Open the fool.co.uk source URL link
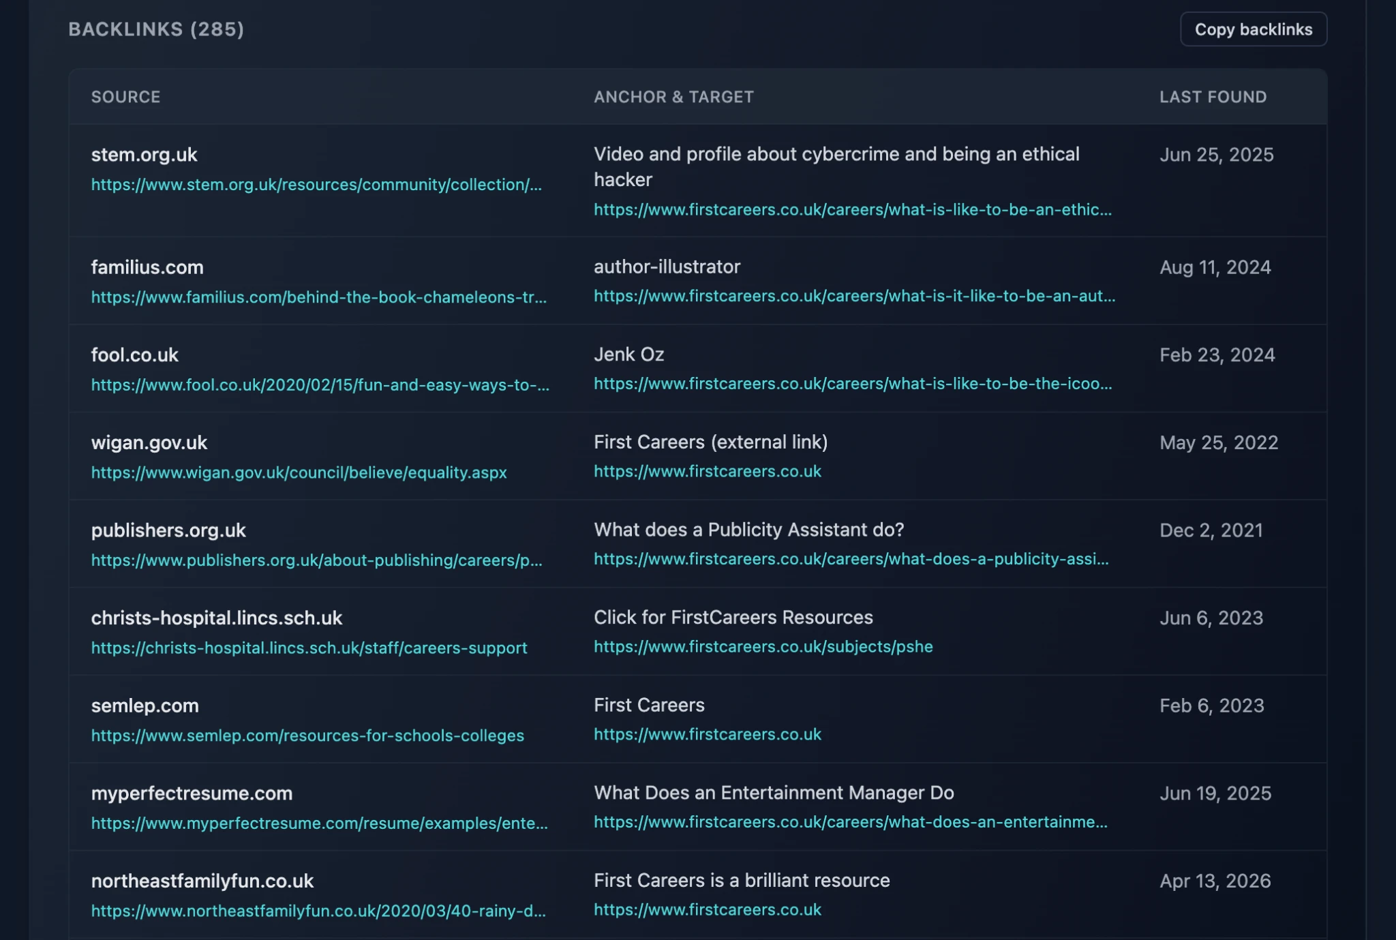 (320, 385)
